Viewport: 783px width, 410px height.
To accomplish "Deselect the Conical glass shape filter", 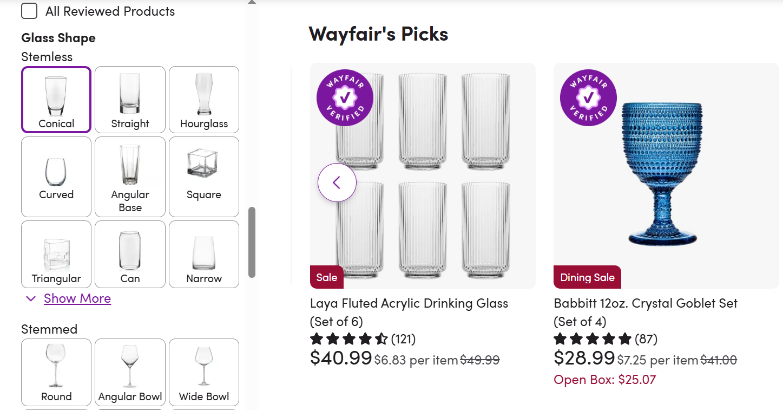I will [x=56, y=100].
